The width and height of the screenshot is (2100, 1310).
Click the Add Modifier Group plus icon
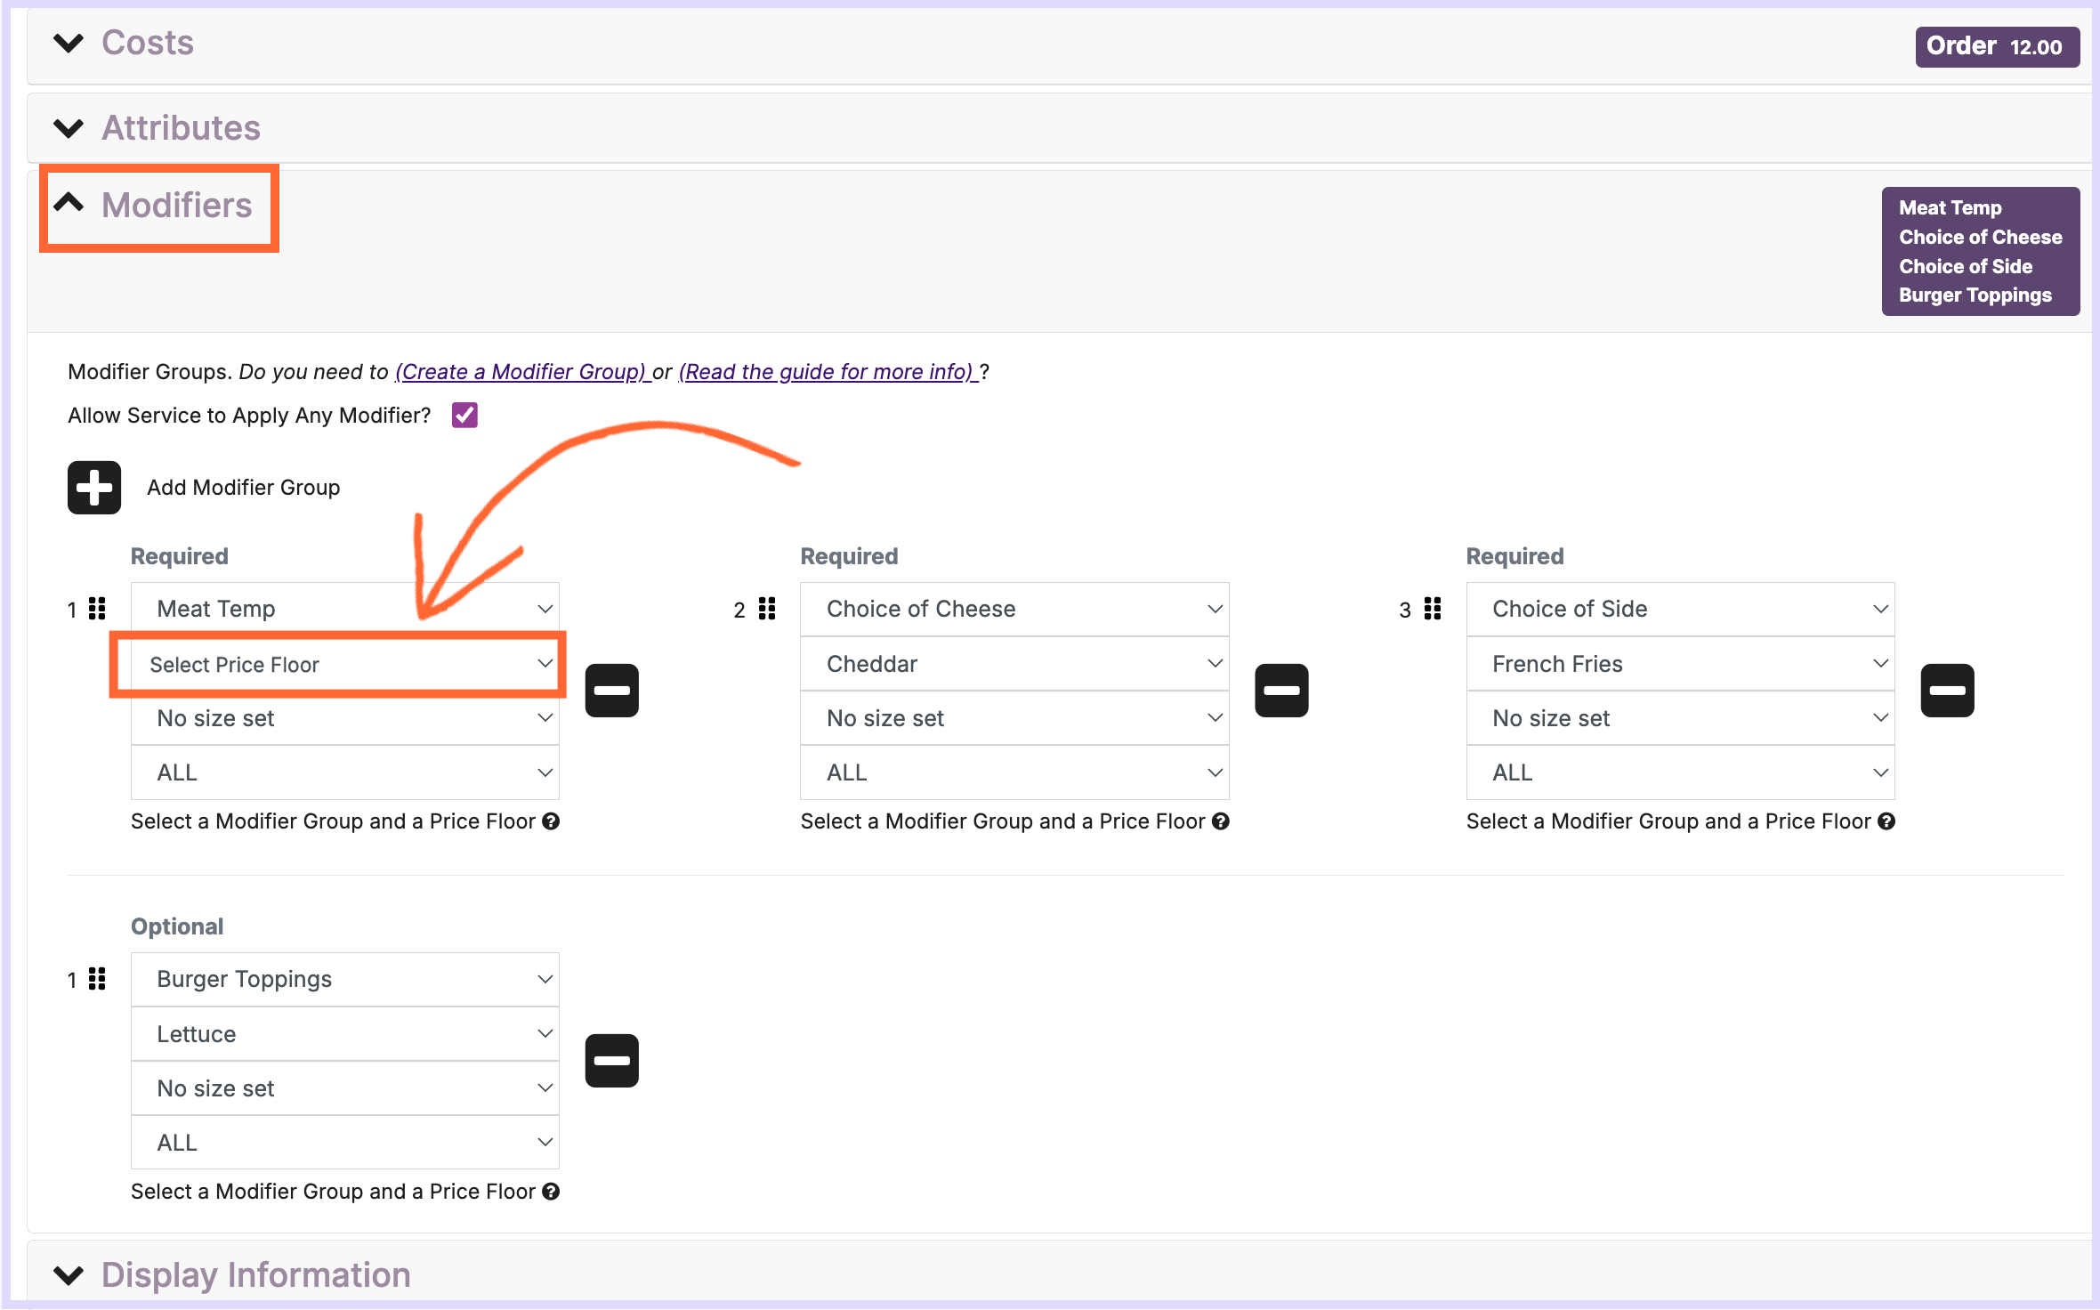tap(93, 487)
